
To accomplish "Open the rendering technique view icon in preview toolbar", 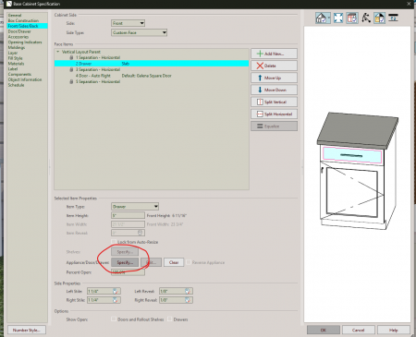I will pos(322,18).
